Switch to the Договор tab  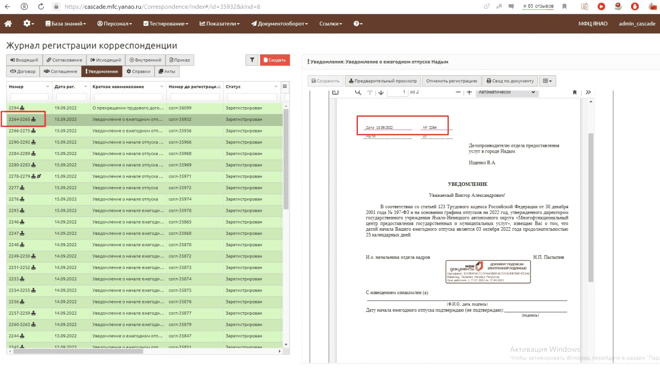click(x=23, y=72)
